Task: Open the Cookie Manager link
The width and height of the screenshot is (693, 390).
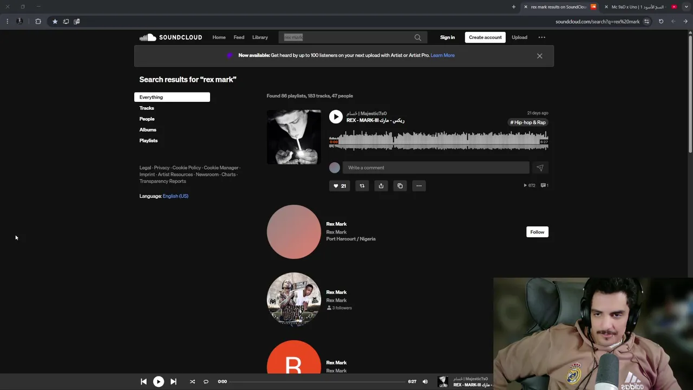Action: 221,168
